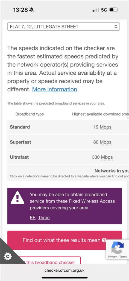Open the reCAPTCHA Privacy link

tap(112, 257)
